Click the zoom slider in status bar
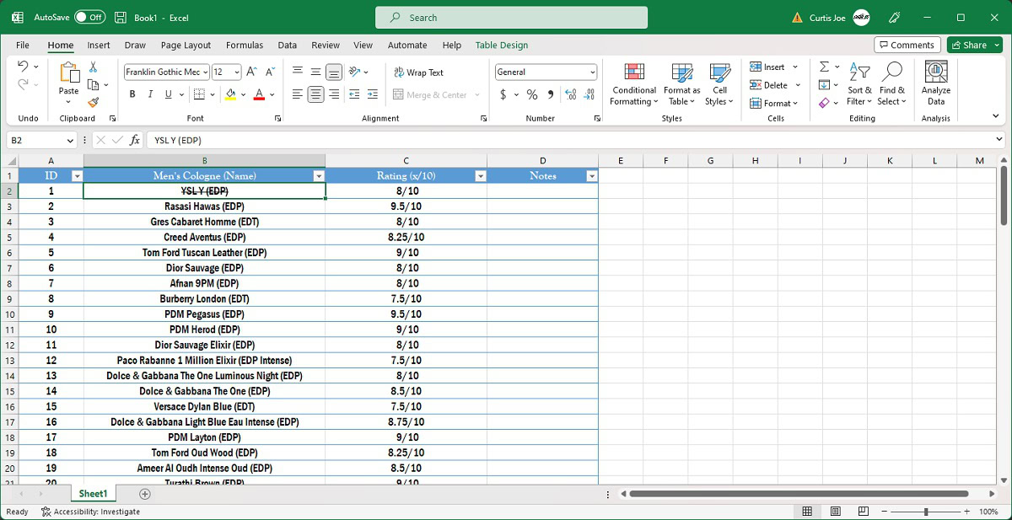Viewport: 1012px width, 520px height. tap(925, 512)
